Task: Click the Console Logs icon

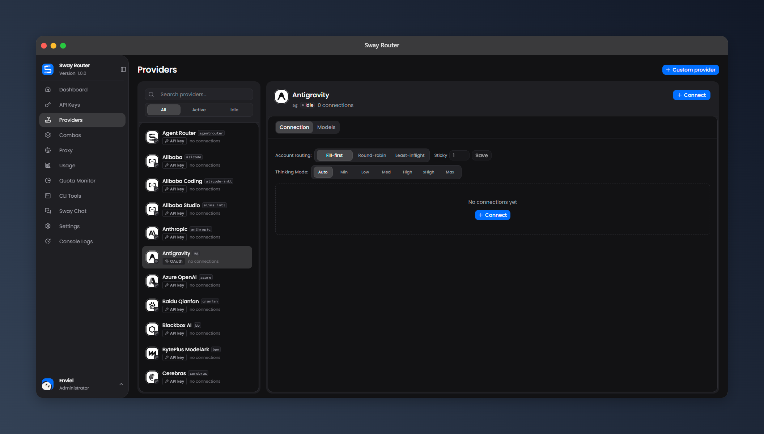Action: tap(48, 241)
